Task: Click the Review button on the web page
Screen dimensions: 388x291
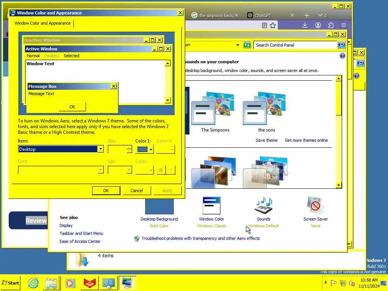Action: (28, 220)
